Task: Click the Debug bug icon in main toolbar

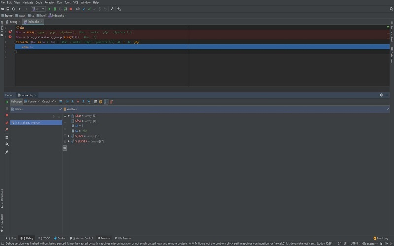Action: pyautogui.click(x=55, y=9)
